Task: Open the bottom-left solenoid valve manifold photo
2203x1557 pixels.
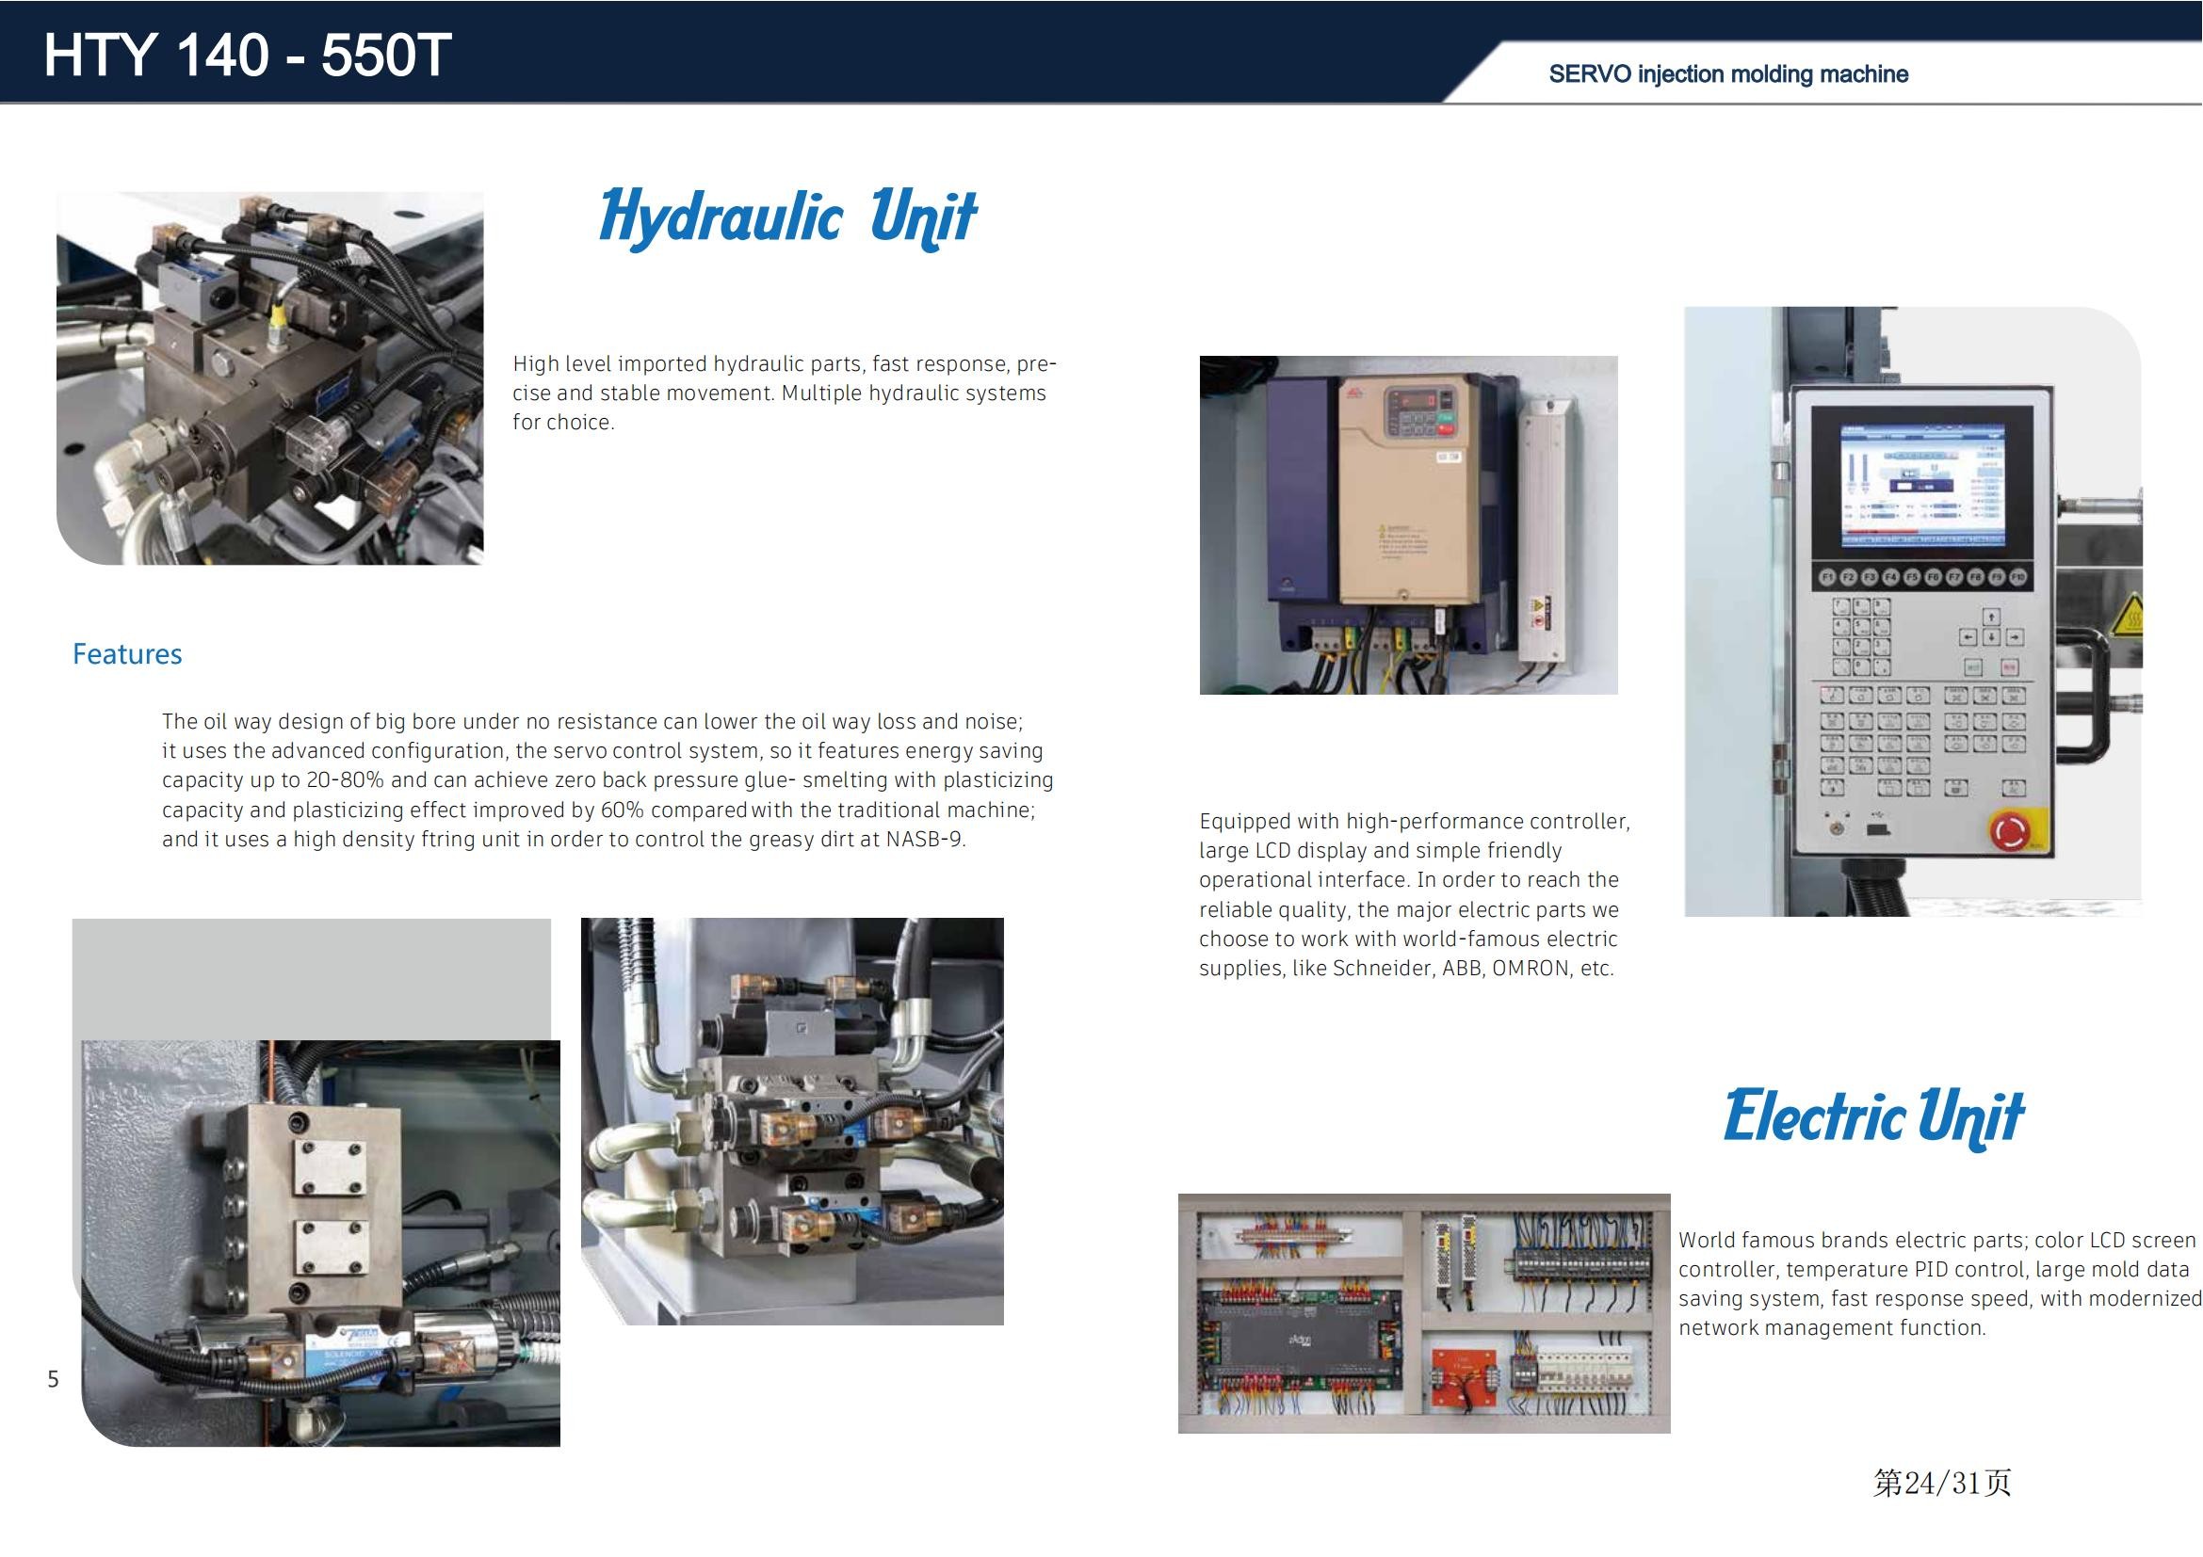Action: pos(320,1243)
